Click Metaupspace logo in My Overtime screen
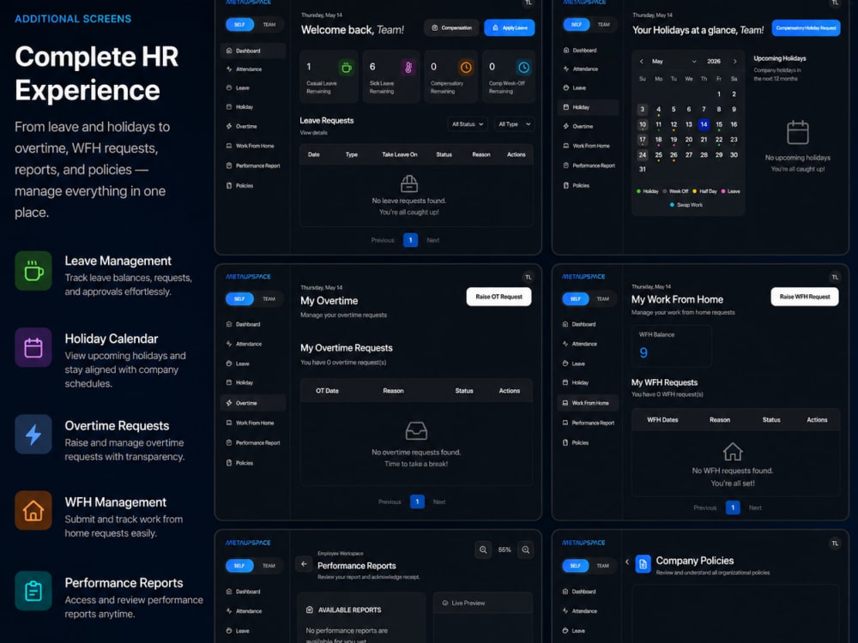This screenshot has width=858, height=643. click(x=249, y=277)
